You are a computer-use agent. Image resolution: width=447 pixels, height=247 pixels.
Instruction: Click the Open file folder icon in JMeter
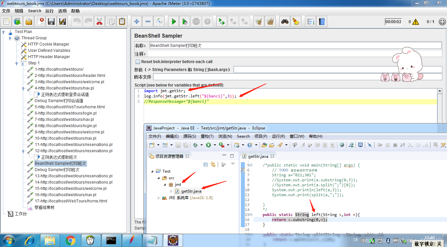click(x=29, y=22)
